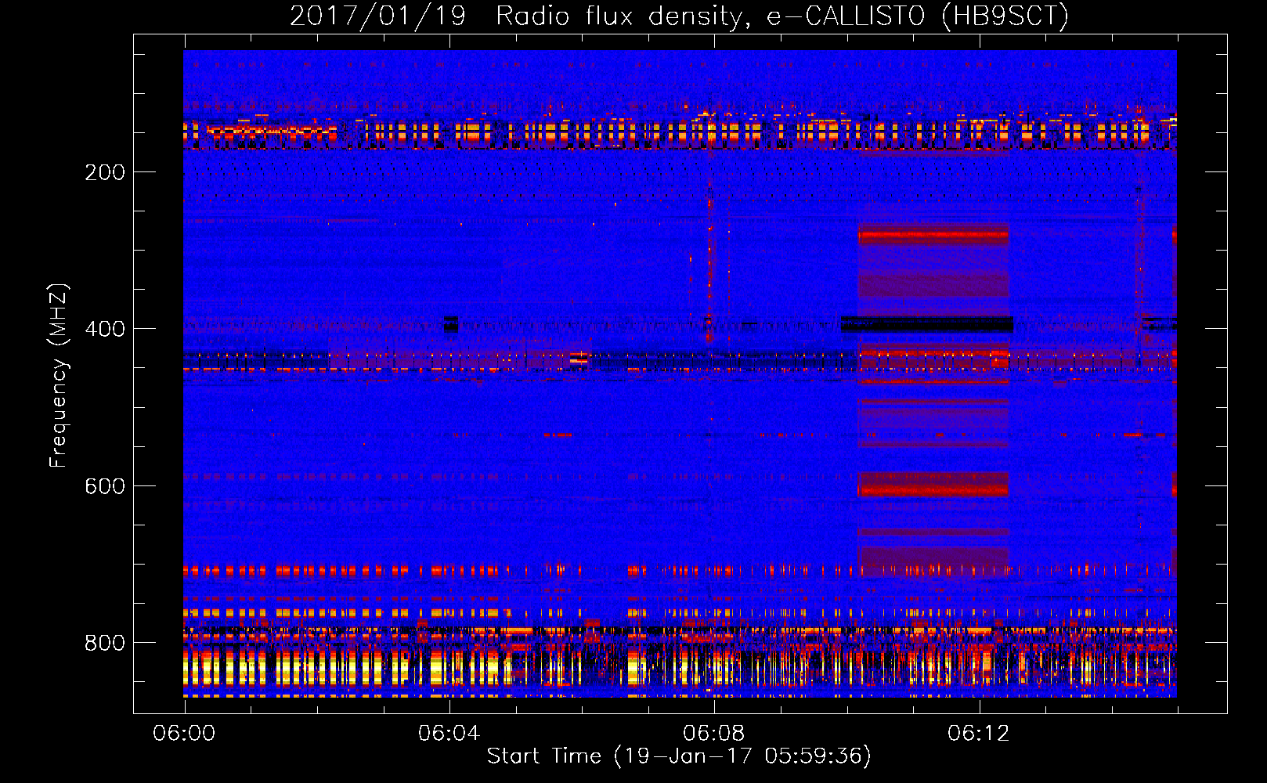Click the 06:00 time tick label
This screenshot has width=1267, height=783.
(x=184, y=733)
